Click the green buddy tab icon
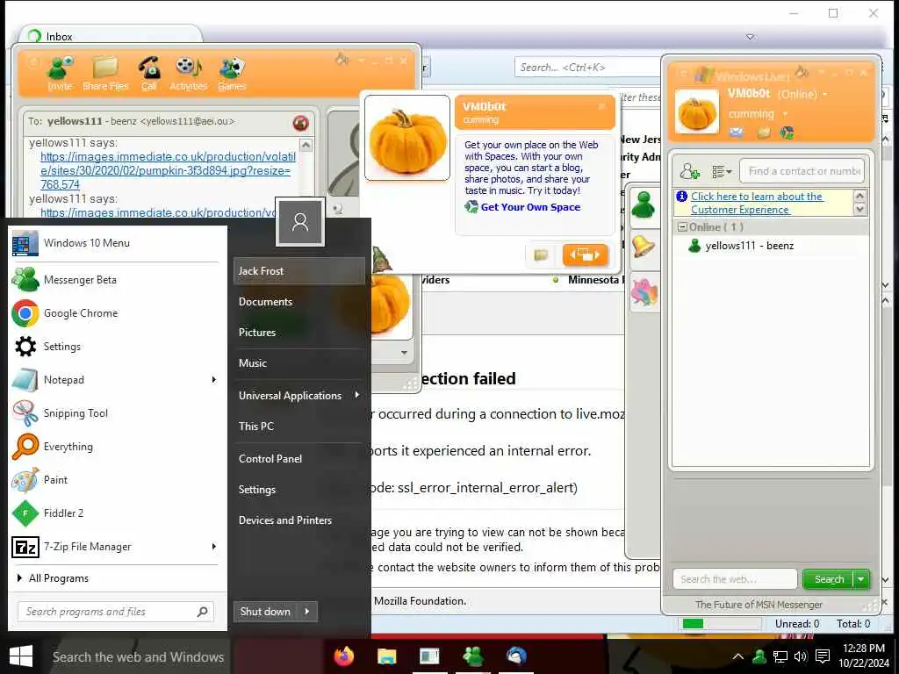 (644, 204)
